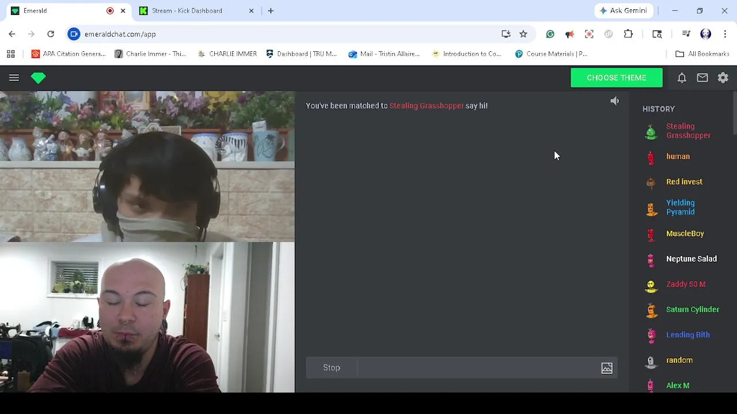The image size is (737, 414).
Task: Select Zaddy 50 M in History
Action: click(685, 284)
